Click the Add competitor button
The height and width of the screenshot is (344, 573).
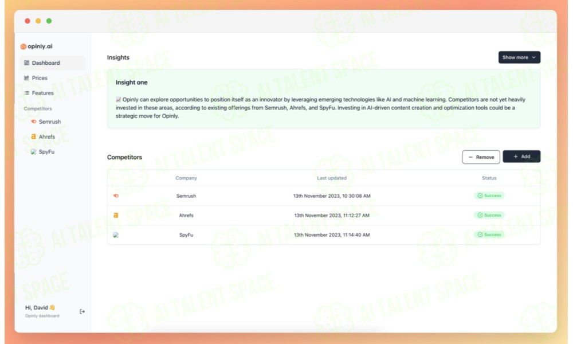point(521,157)
